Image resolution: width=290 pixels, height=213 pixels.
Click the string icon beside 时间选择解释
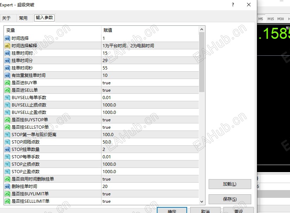(x=7, y=46)
